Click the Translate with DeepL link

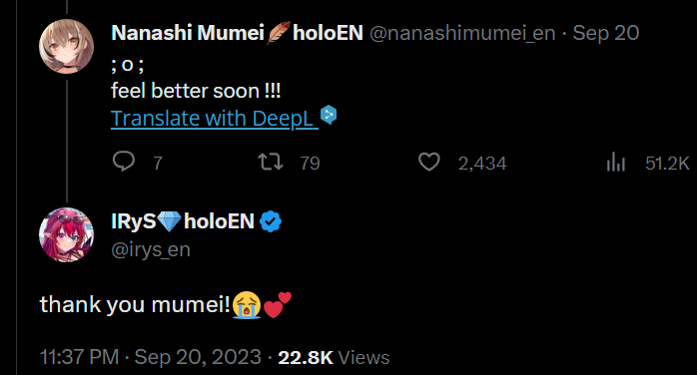pyautogui.click(x=215, y=118)
